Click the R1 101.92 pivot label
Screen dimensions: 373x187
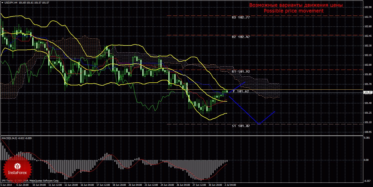click(241, 72)
